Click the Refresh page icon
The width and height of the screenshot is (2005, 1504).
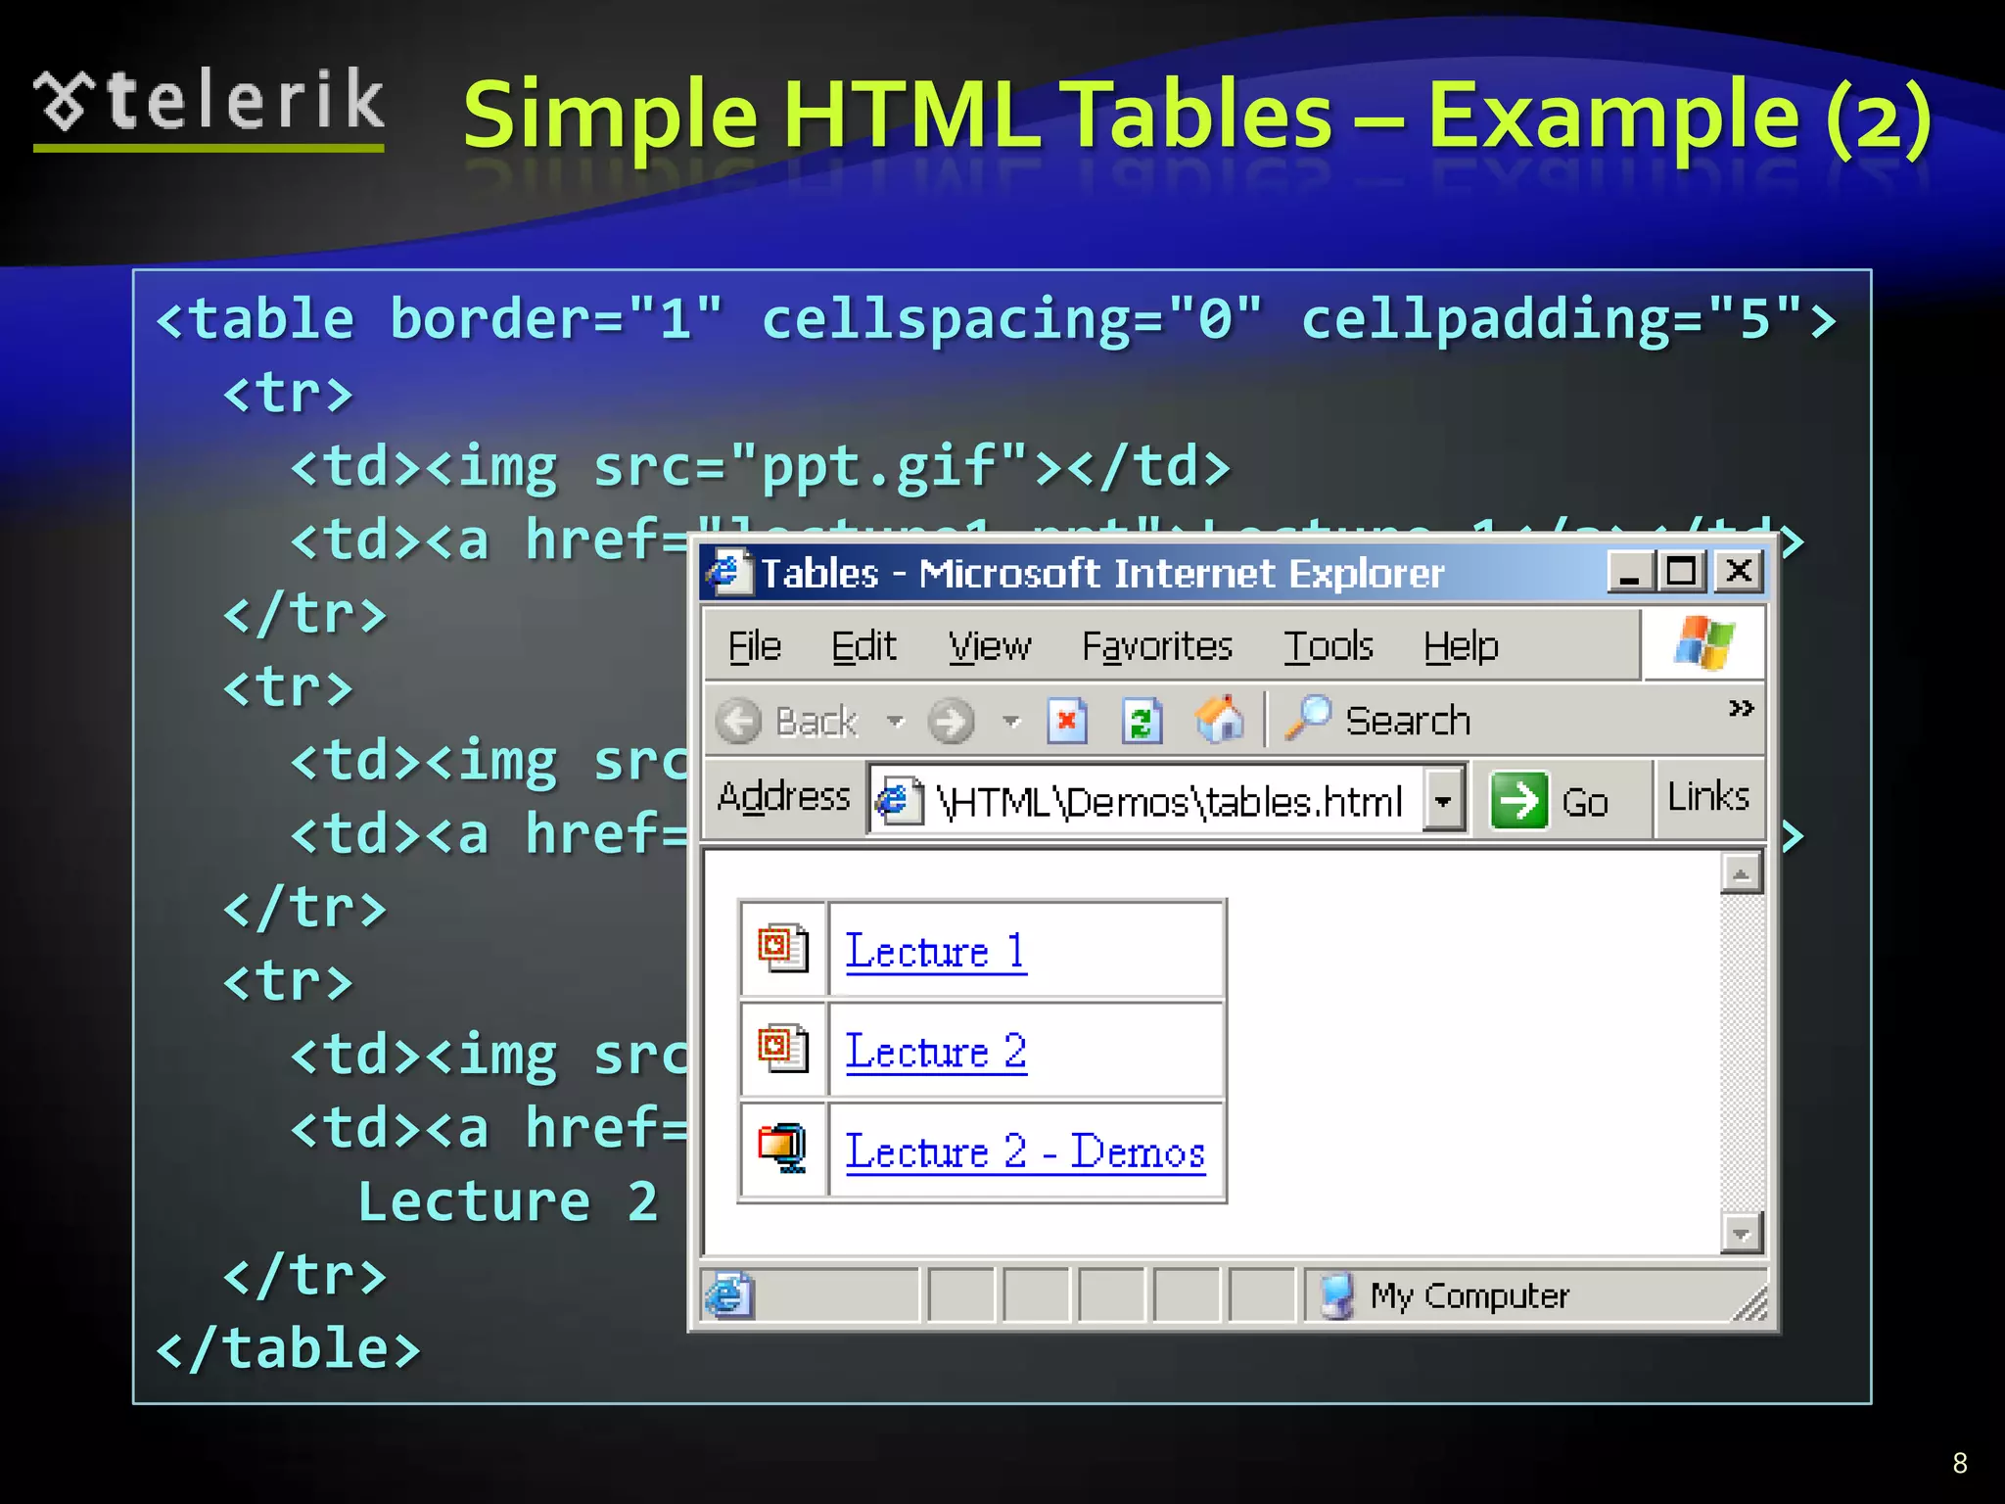[x=1142, y=722]
